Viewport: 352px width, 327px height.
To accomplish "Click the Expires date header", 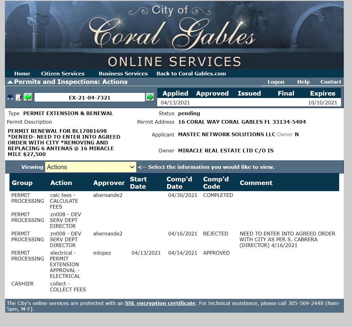I will point(322,93).
